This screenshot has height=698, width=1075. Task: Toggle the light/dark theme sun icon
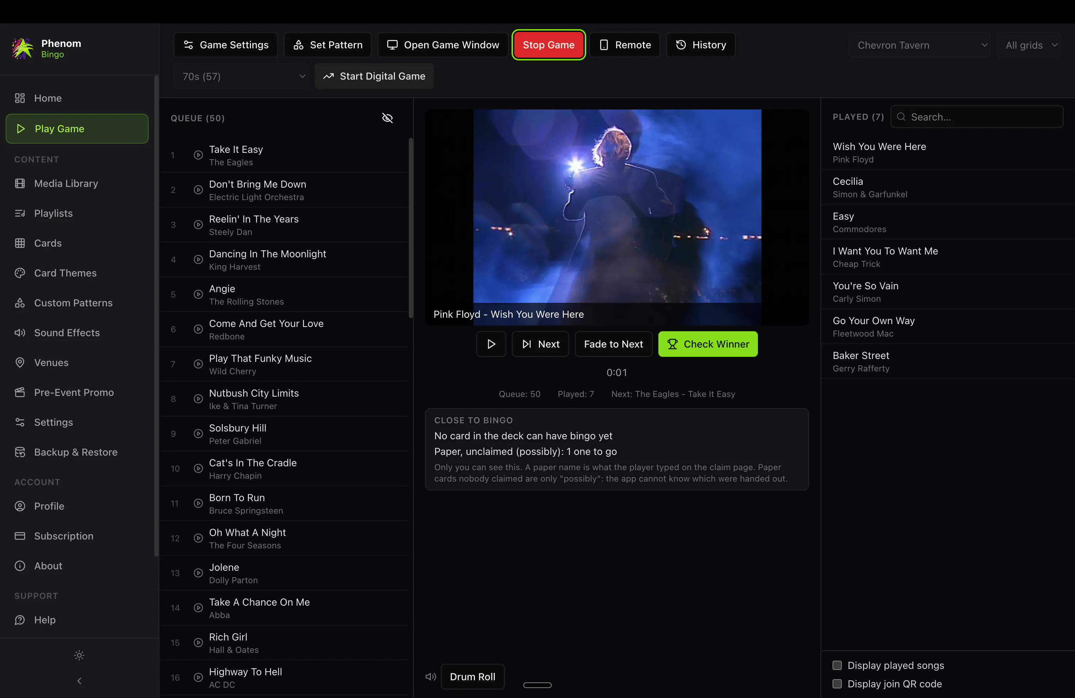tap(79, 655)
